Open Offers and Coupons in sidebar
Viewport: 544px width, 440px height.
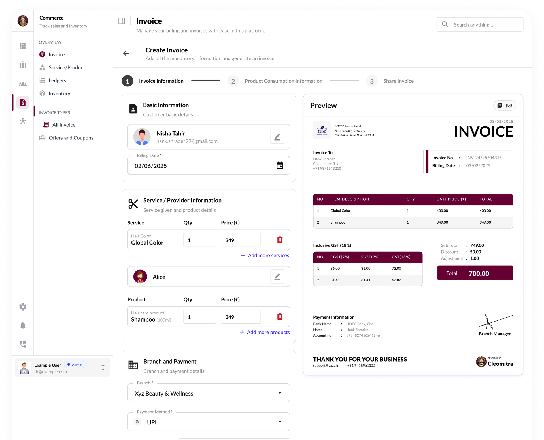[x=71, y=138]
